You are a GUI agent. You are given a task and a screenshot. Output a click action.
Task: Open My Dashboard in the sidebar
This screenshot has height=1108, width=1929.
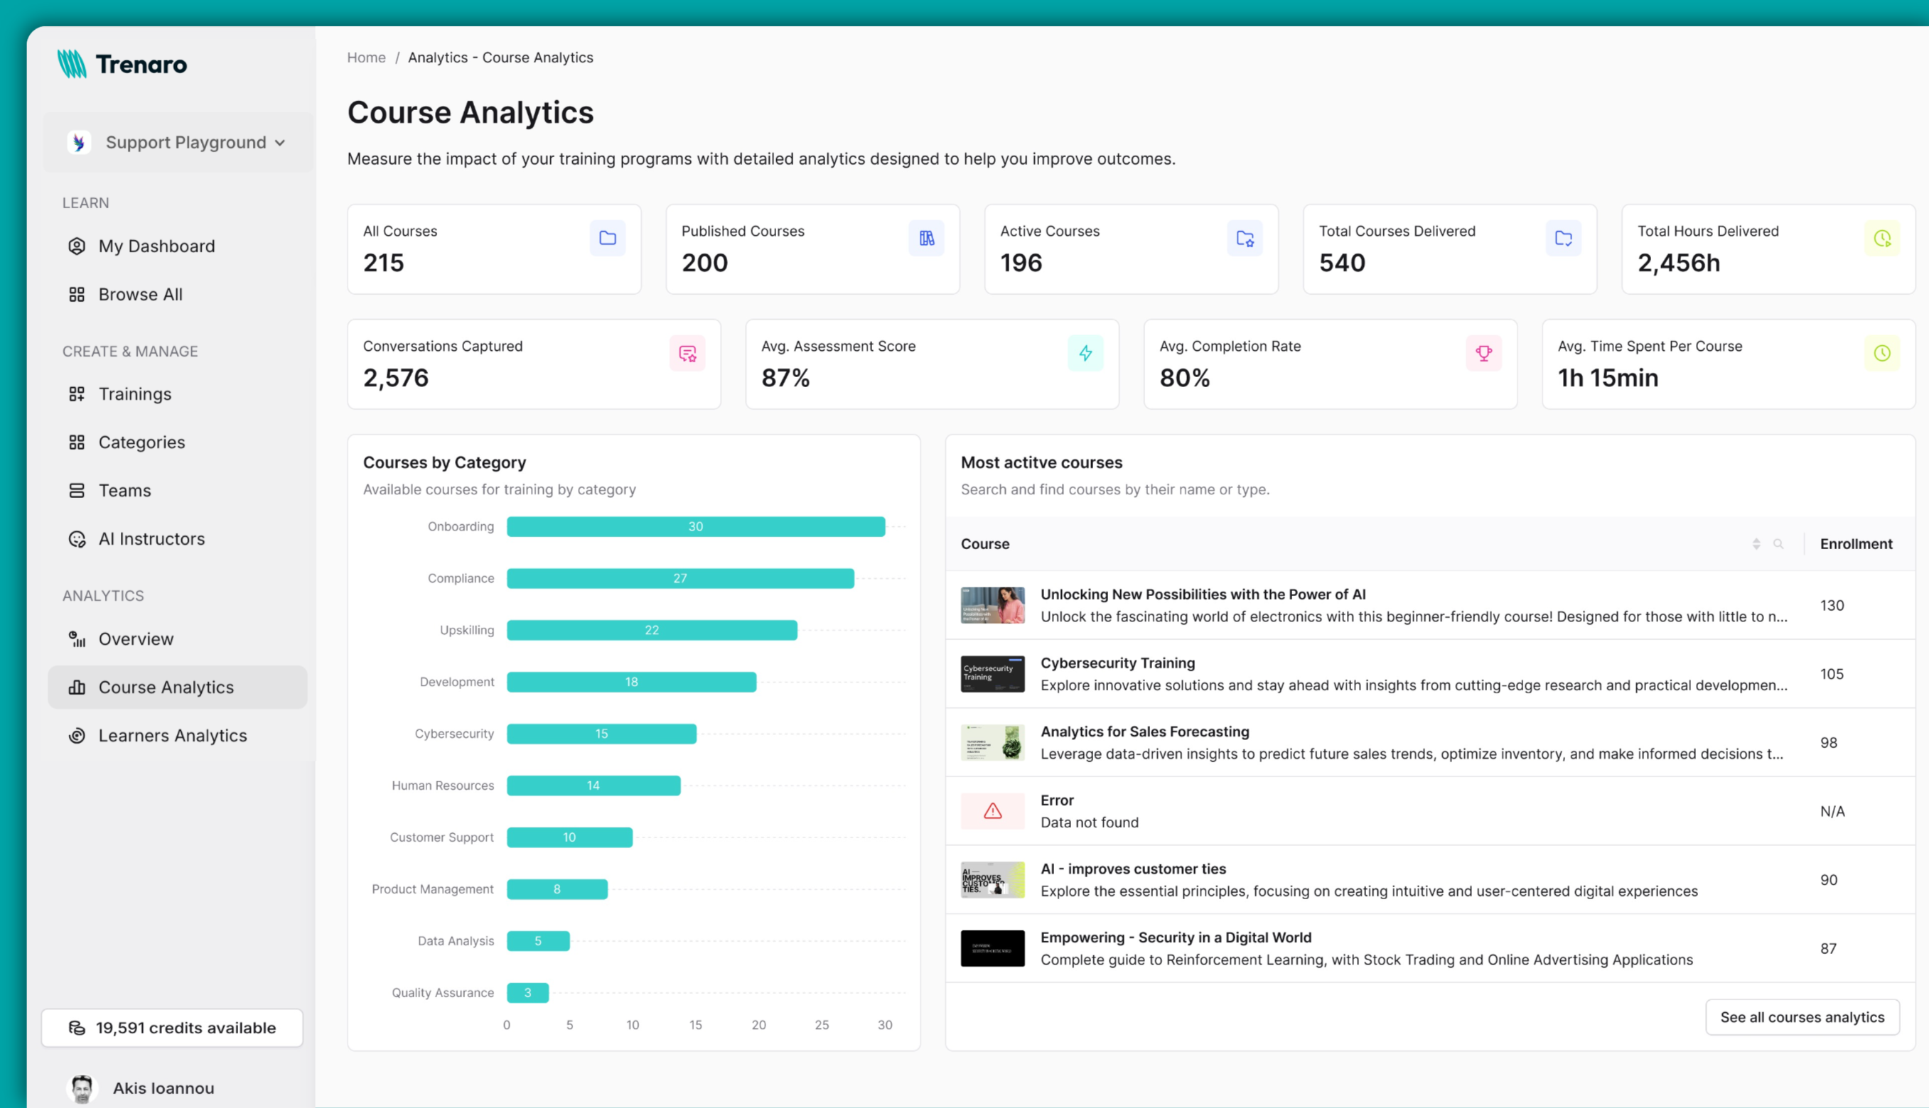click(x=156, y=246)
